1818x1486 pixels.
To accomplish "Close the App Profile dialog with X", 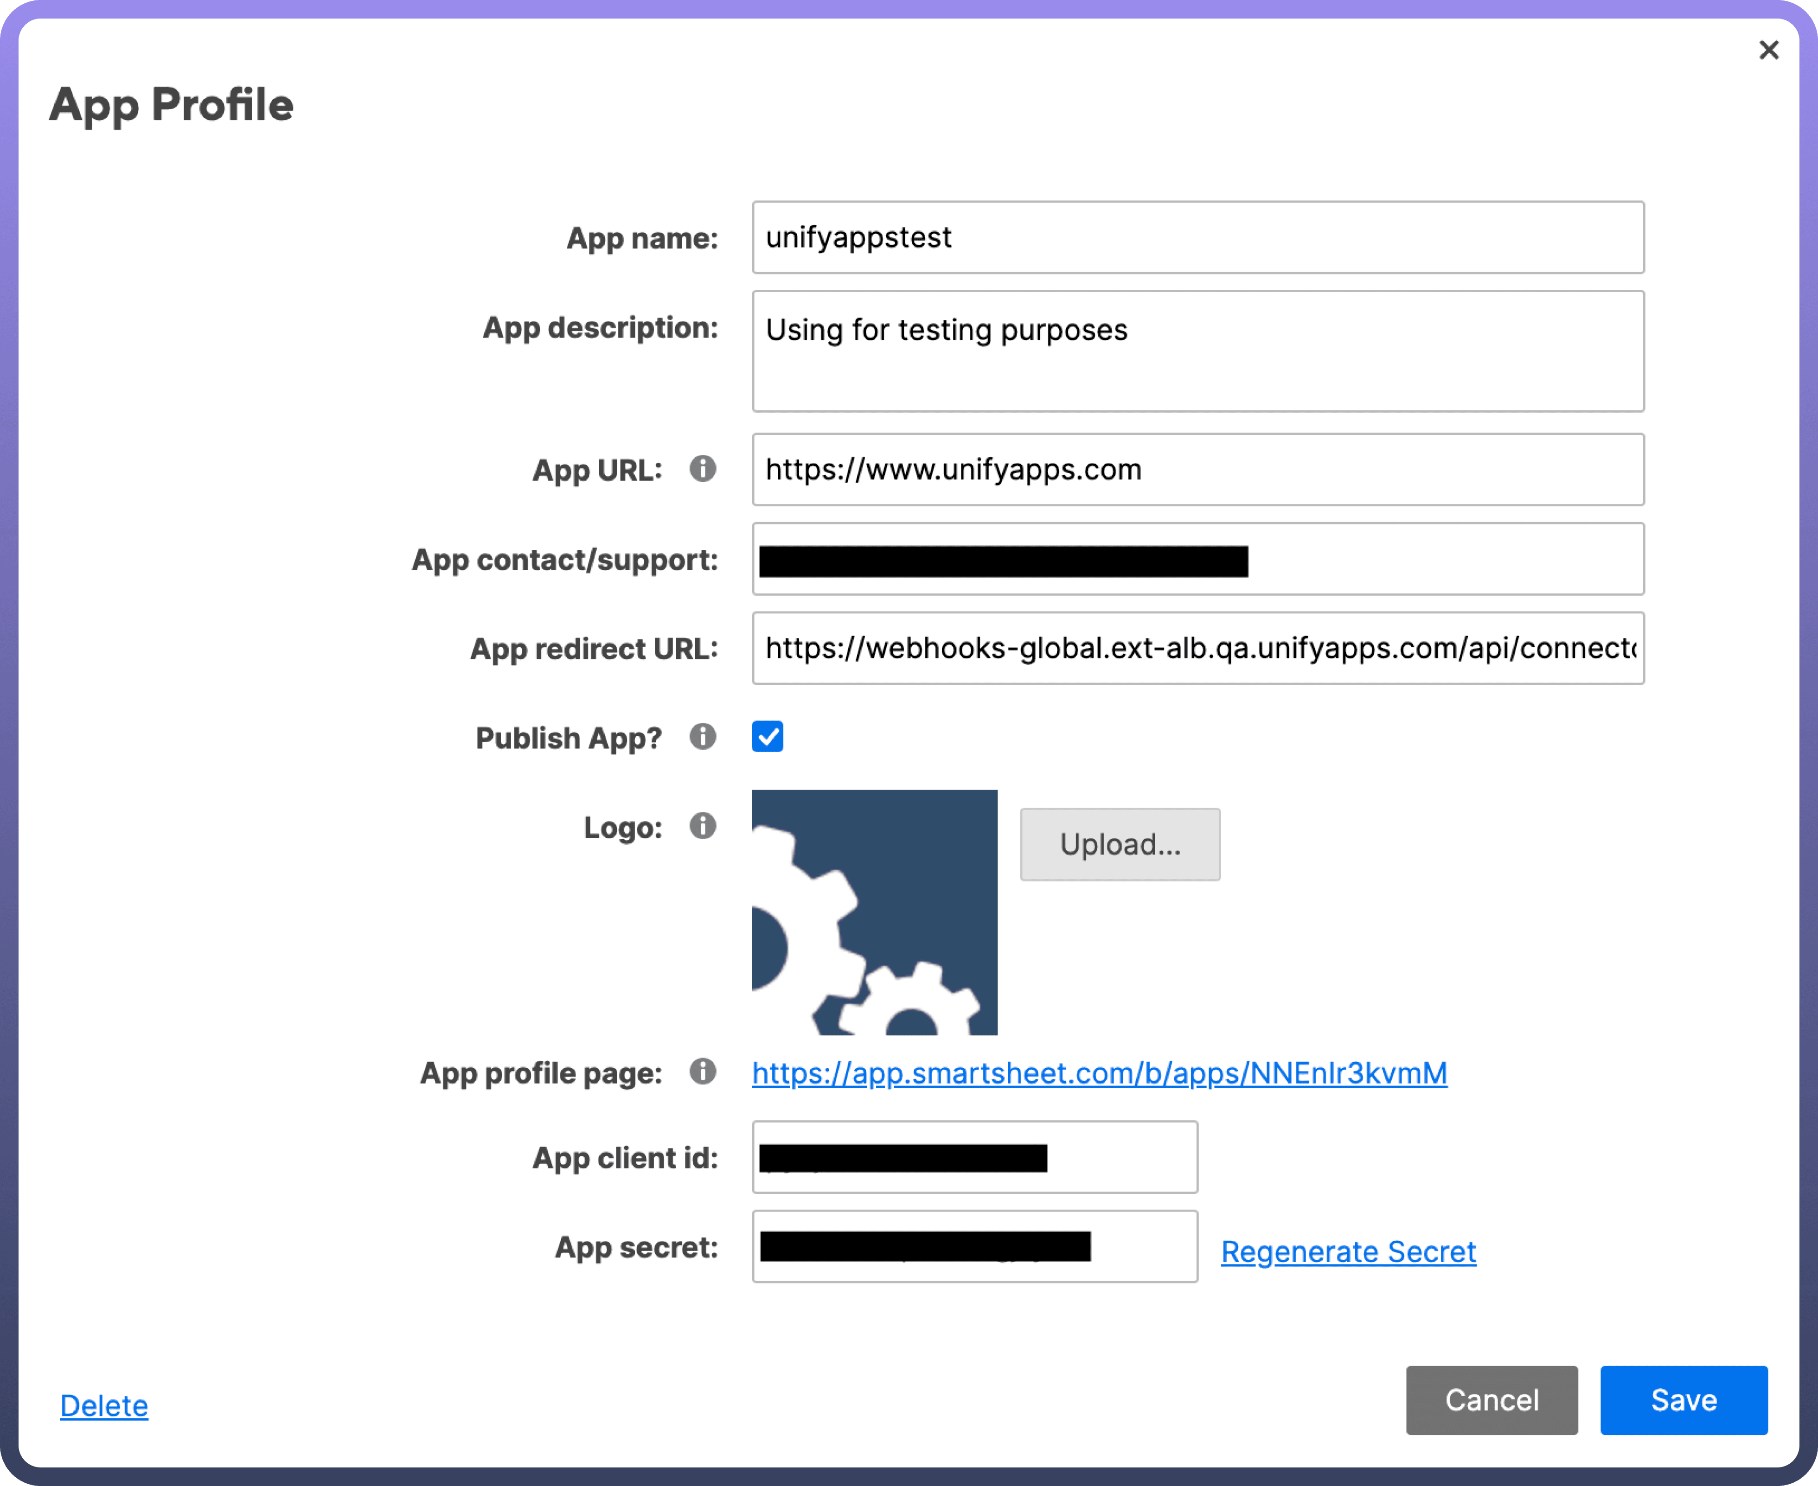I will (x=1768, y=50).
